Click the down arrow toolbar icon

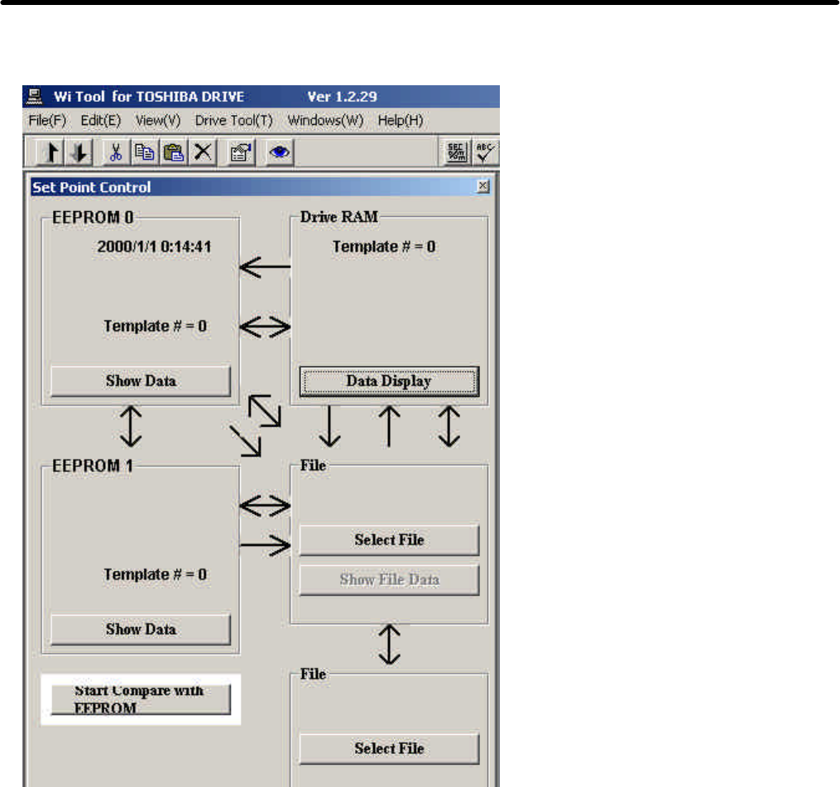(79, 153)
